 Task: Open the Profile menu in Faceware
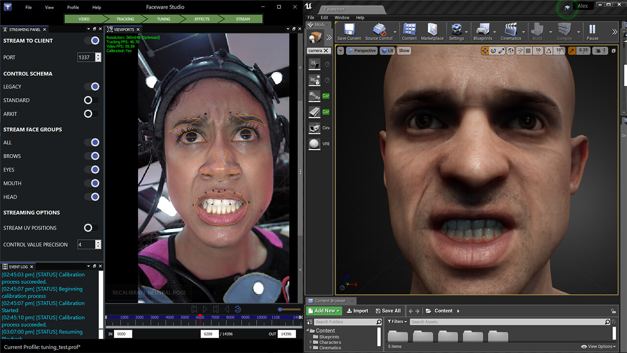click(73, 7)
